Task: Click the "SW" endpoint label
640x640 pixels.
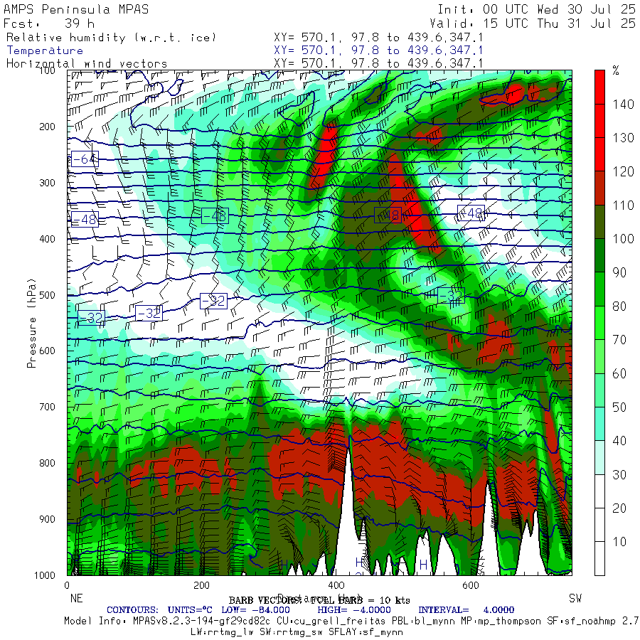Action: click(575, 598)
